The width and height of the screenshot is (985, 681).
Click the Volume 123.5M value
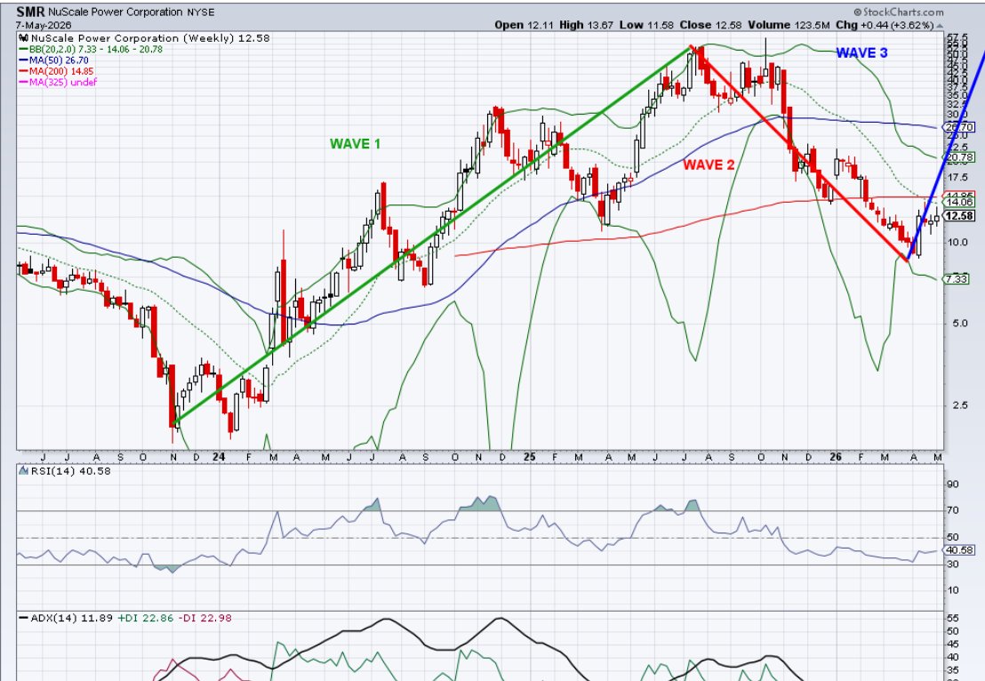point(789,25)
